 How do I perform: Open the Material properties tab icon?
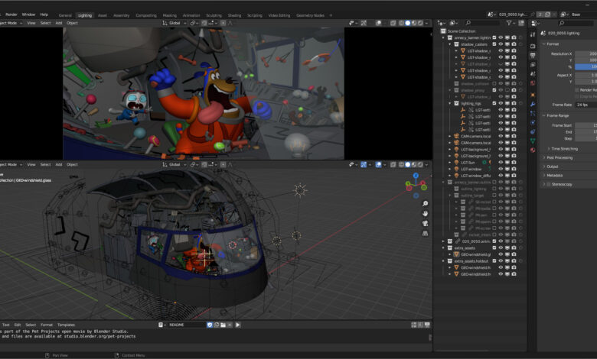[533, 150]
